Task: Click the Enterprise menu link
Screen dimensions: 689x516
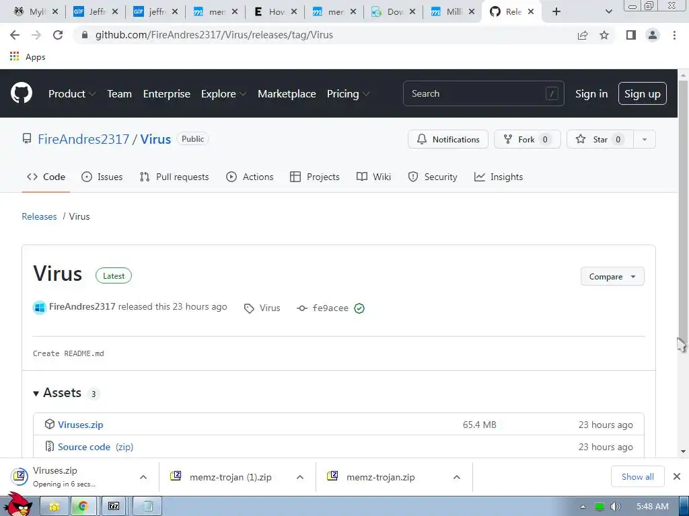Action: pos(167,94)
